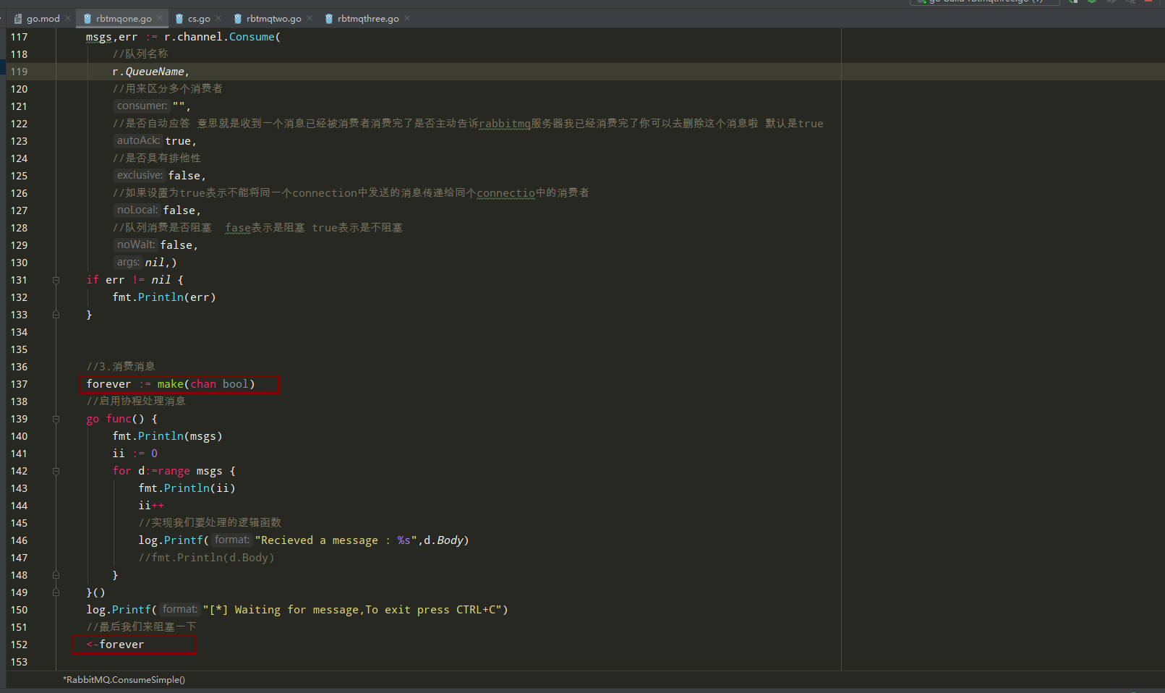1165x693 pixels.
Task: Click the "Recieved a message : %s" string
Action: pyautogui.click(x=336, y=540)
